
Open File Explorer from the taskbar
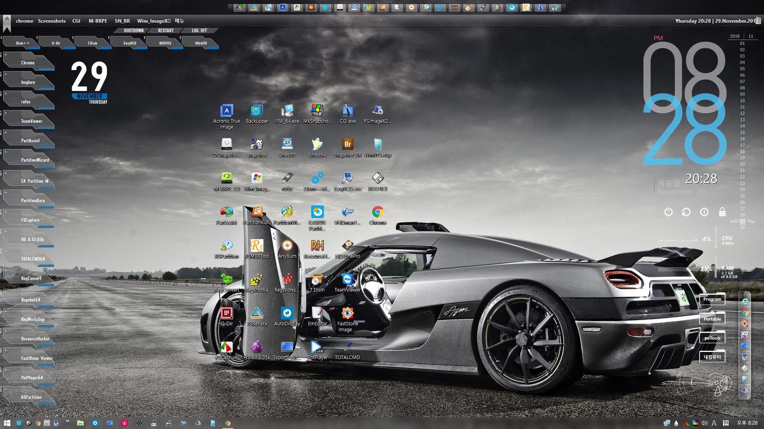80,423
